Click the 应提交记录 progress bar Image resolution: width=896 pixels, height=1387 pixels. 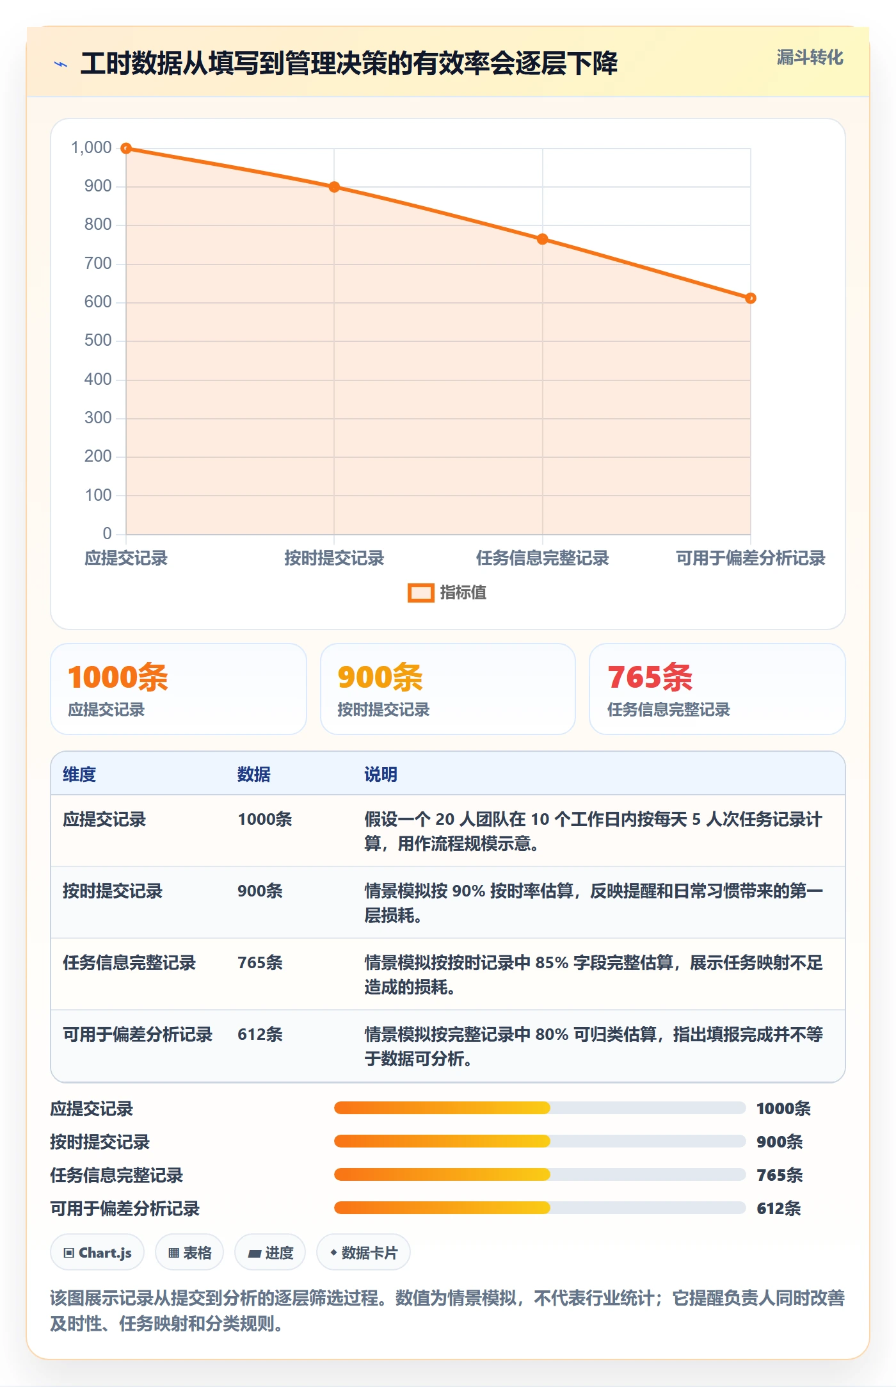pyautogui.click(x=540, y=1108)
